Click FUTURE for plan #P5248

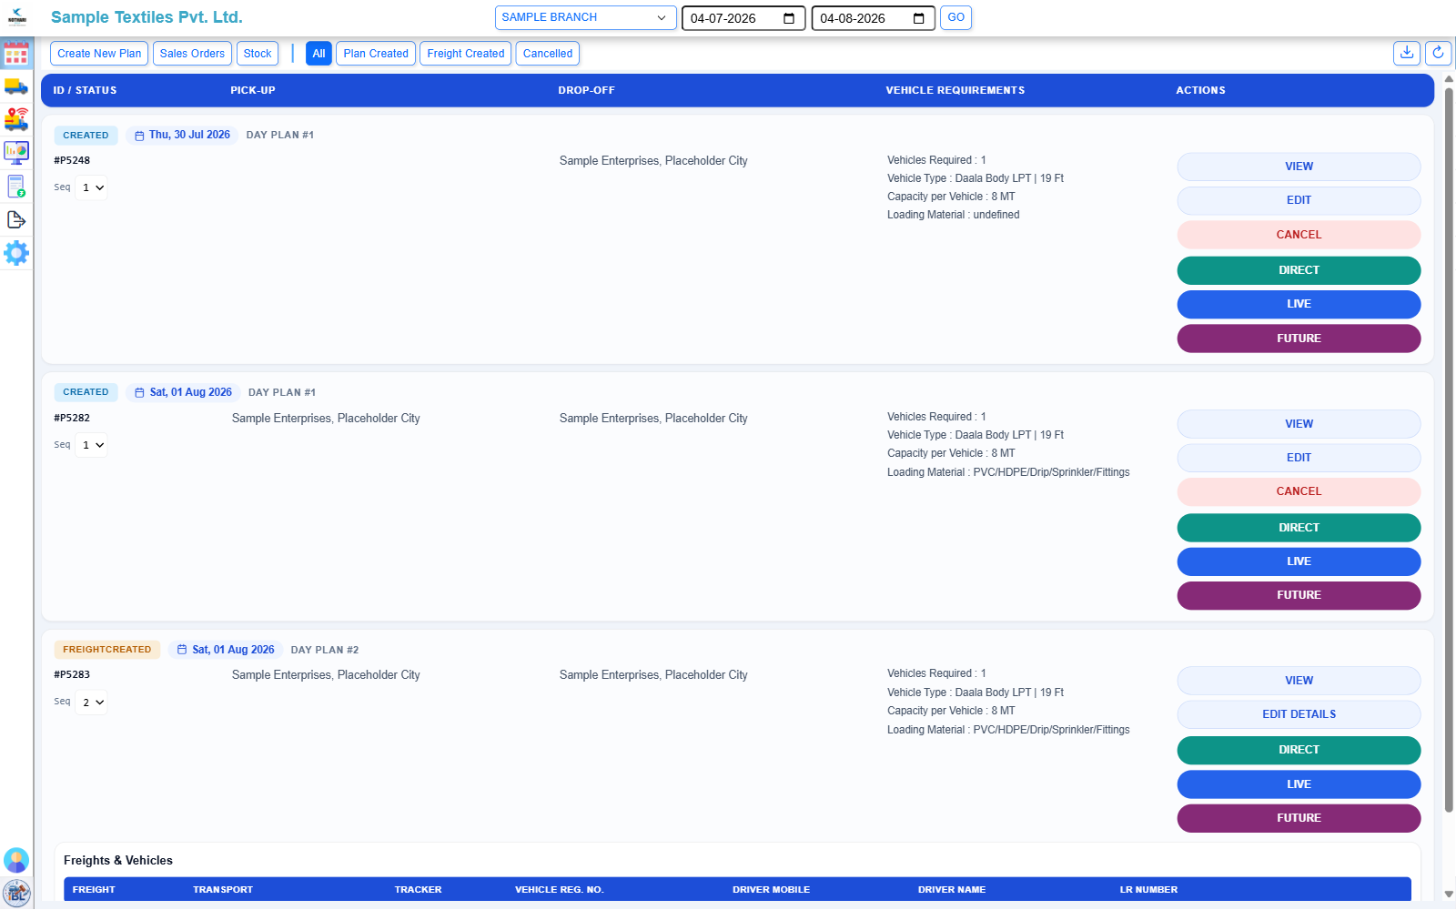(1299, 339)
